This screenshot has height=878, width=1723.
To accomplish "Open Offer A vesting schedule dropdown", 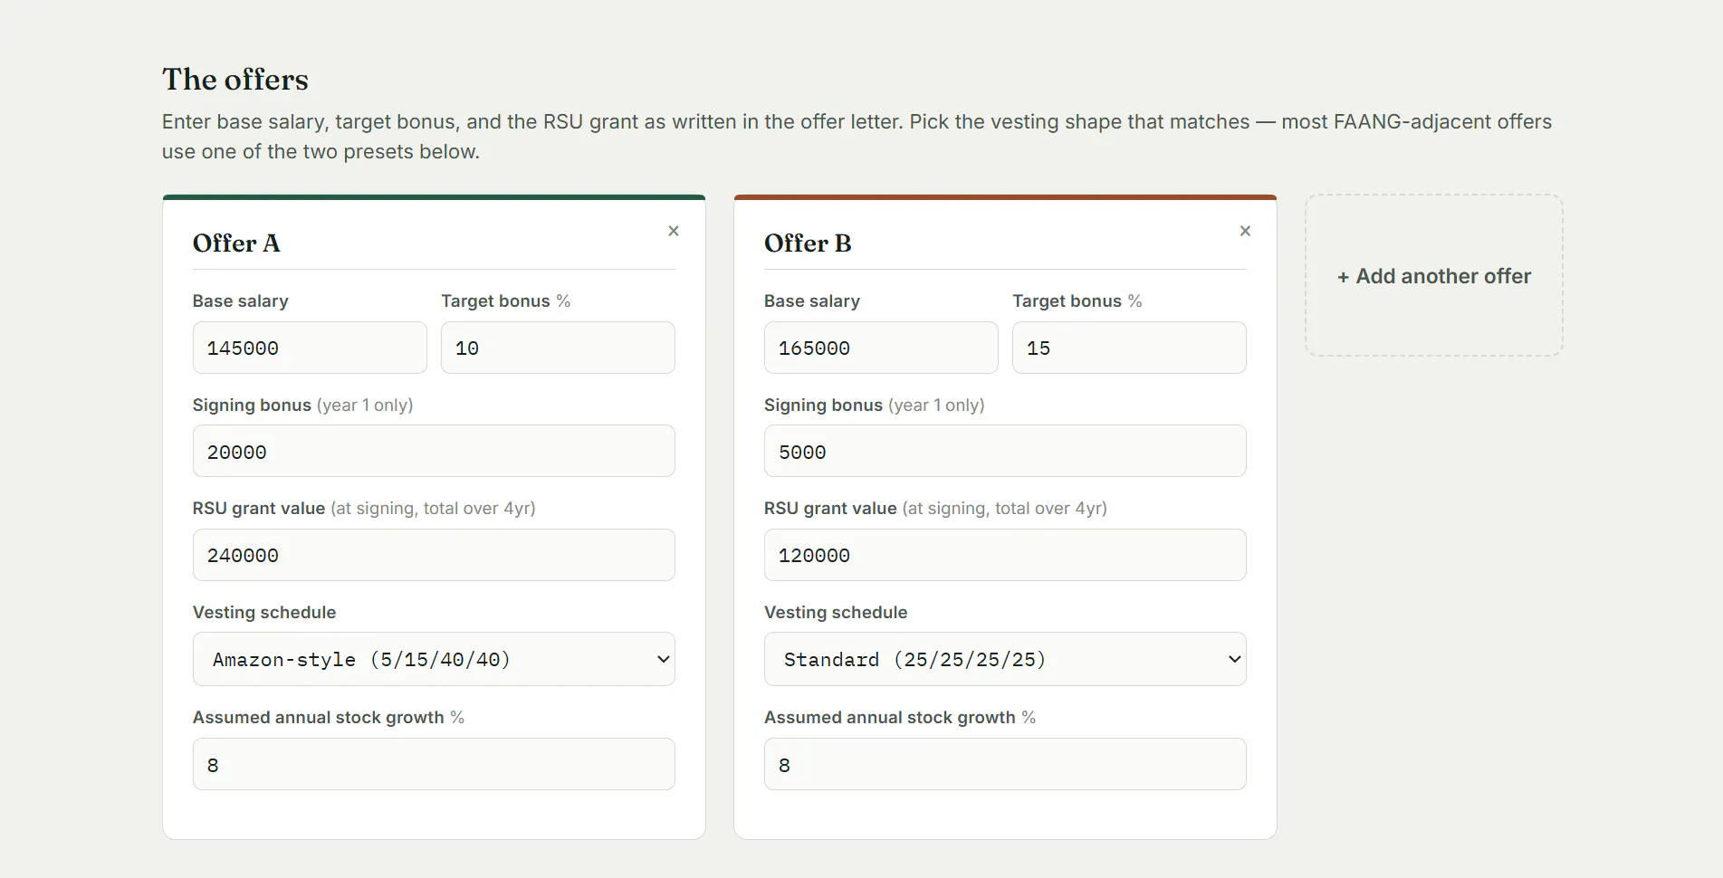I will pyautogui.click(x=434, y=659).
